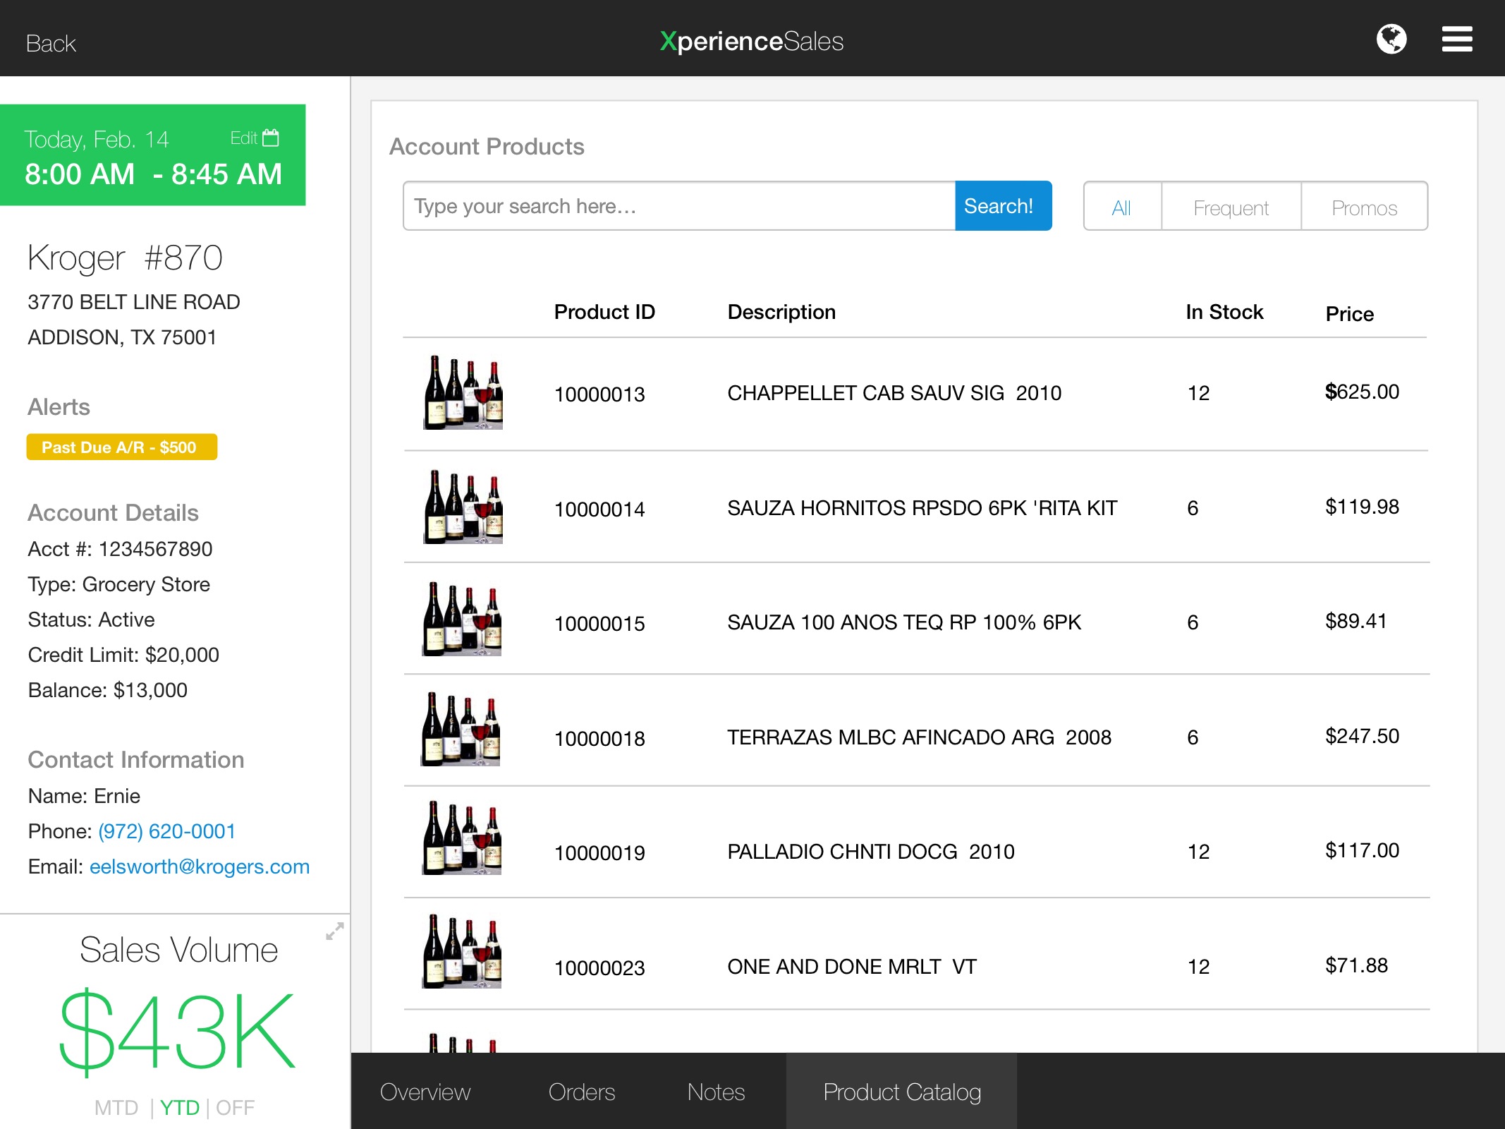This screenshot has height=1129, width=1505.
Task: Click the $117.00 price
Action: [x=1362, y=850]
